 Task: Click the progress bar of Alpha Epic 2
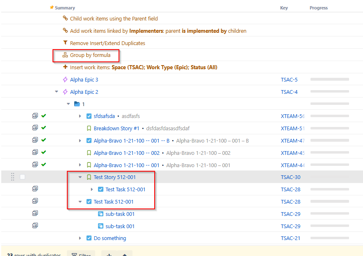(330, 91)
